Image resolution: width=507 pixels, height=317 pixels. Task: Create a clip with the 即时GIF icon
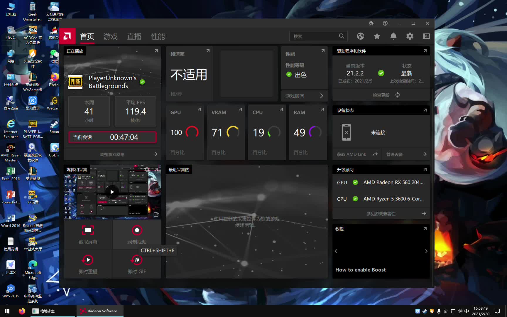point(137,260)
